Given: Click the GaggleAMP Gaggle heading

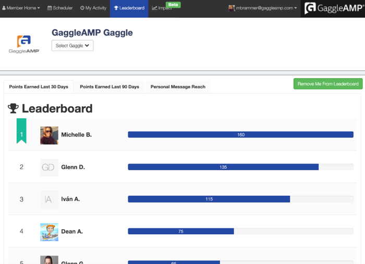Looking at the screenshot, I should click(92, 32).
